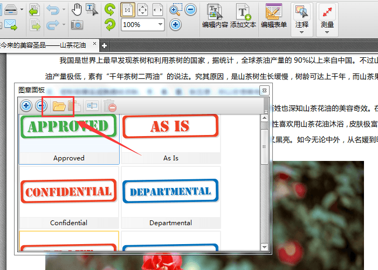Click the stamp panel scrollbar down arrow
The image size is (378, 270).
[x=264, y=247]
